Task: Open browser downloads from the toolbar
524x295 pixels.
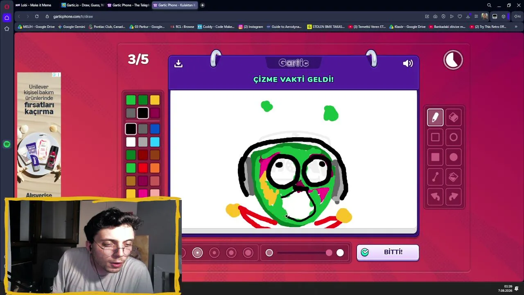Action: click(468, 16)
